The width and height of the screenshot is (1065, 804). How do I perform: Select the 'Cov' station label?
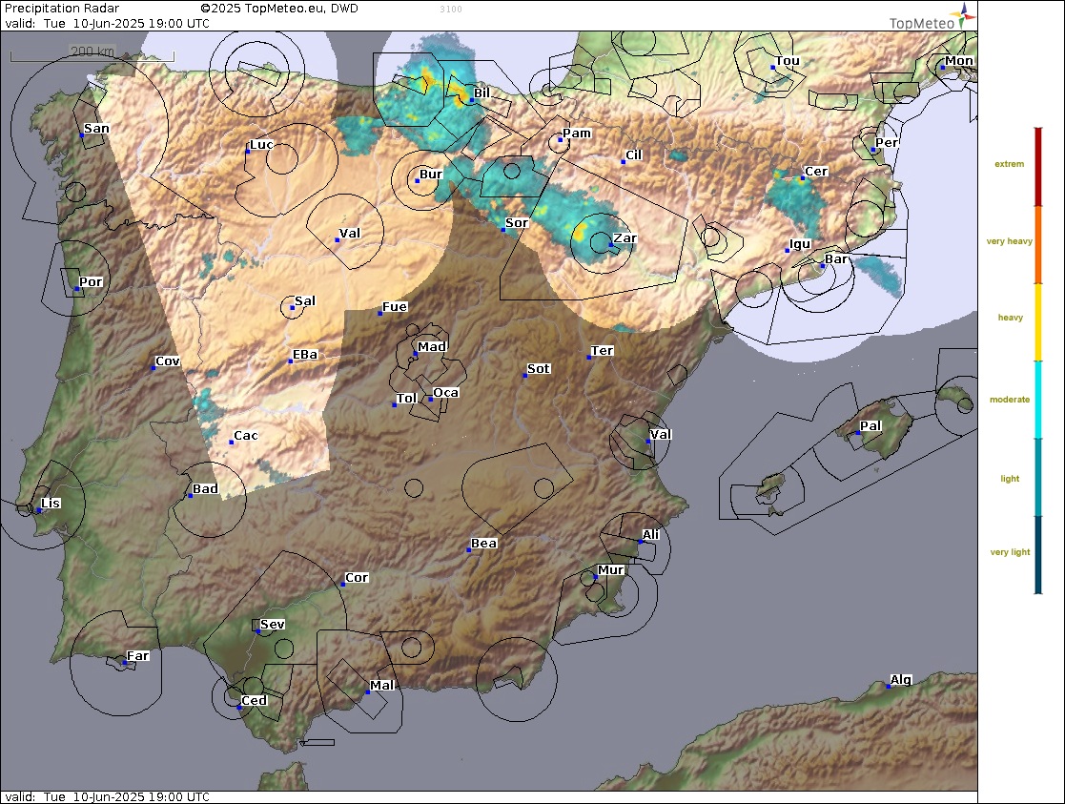(x=167, y=361)
